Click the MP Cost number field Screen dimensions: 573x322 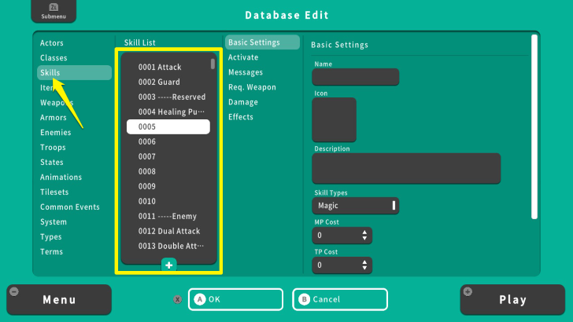[342, 236]
